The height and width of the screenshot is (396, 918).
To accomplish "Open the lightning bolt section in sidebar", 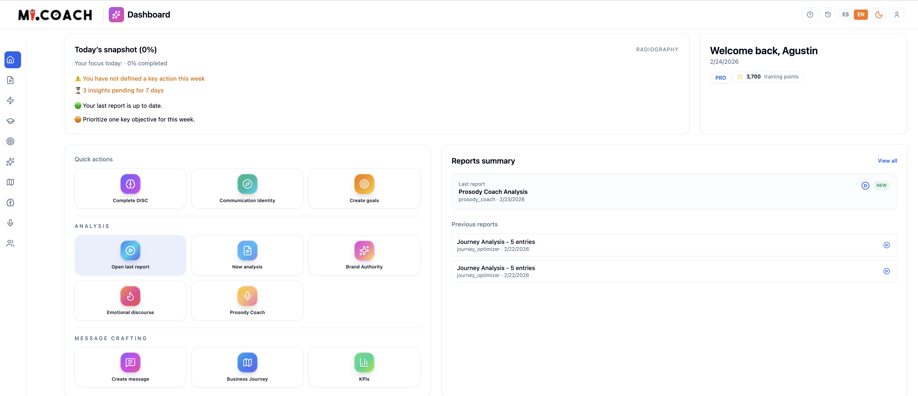I will pyautogui.click(x=10, y=100).
